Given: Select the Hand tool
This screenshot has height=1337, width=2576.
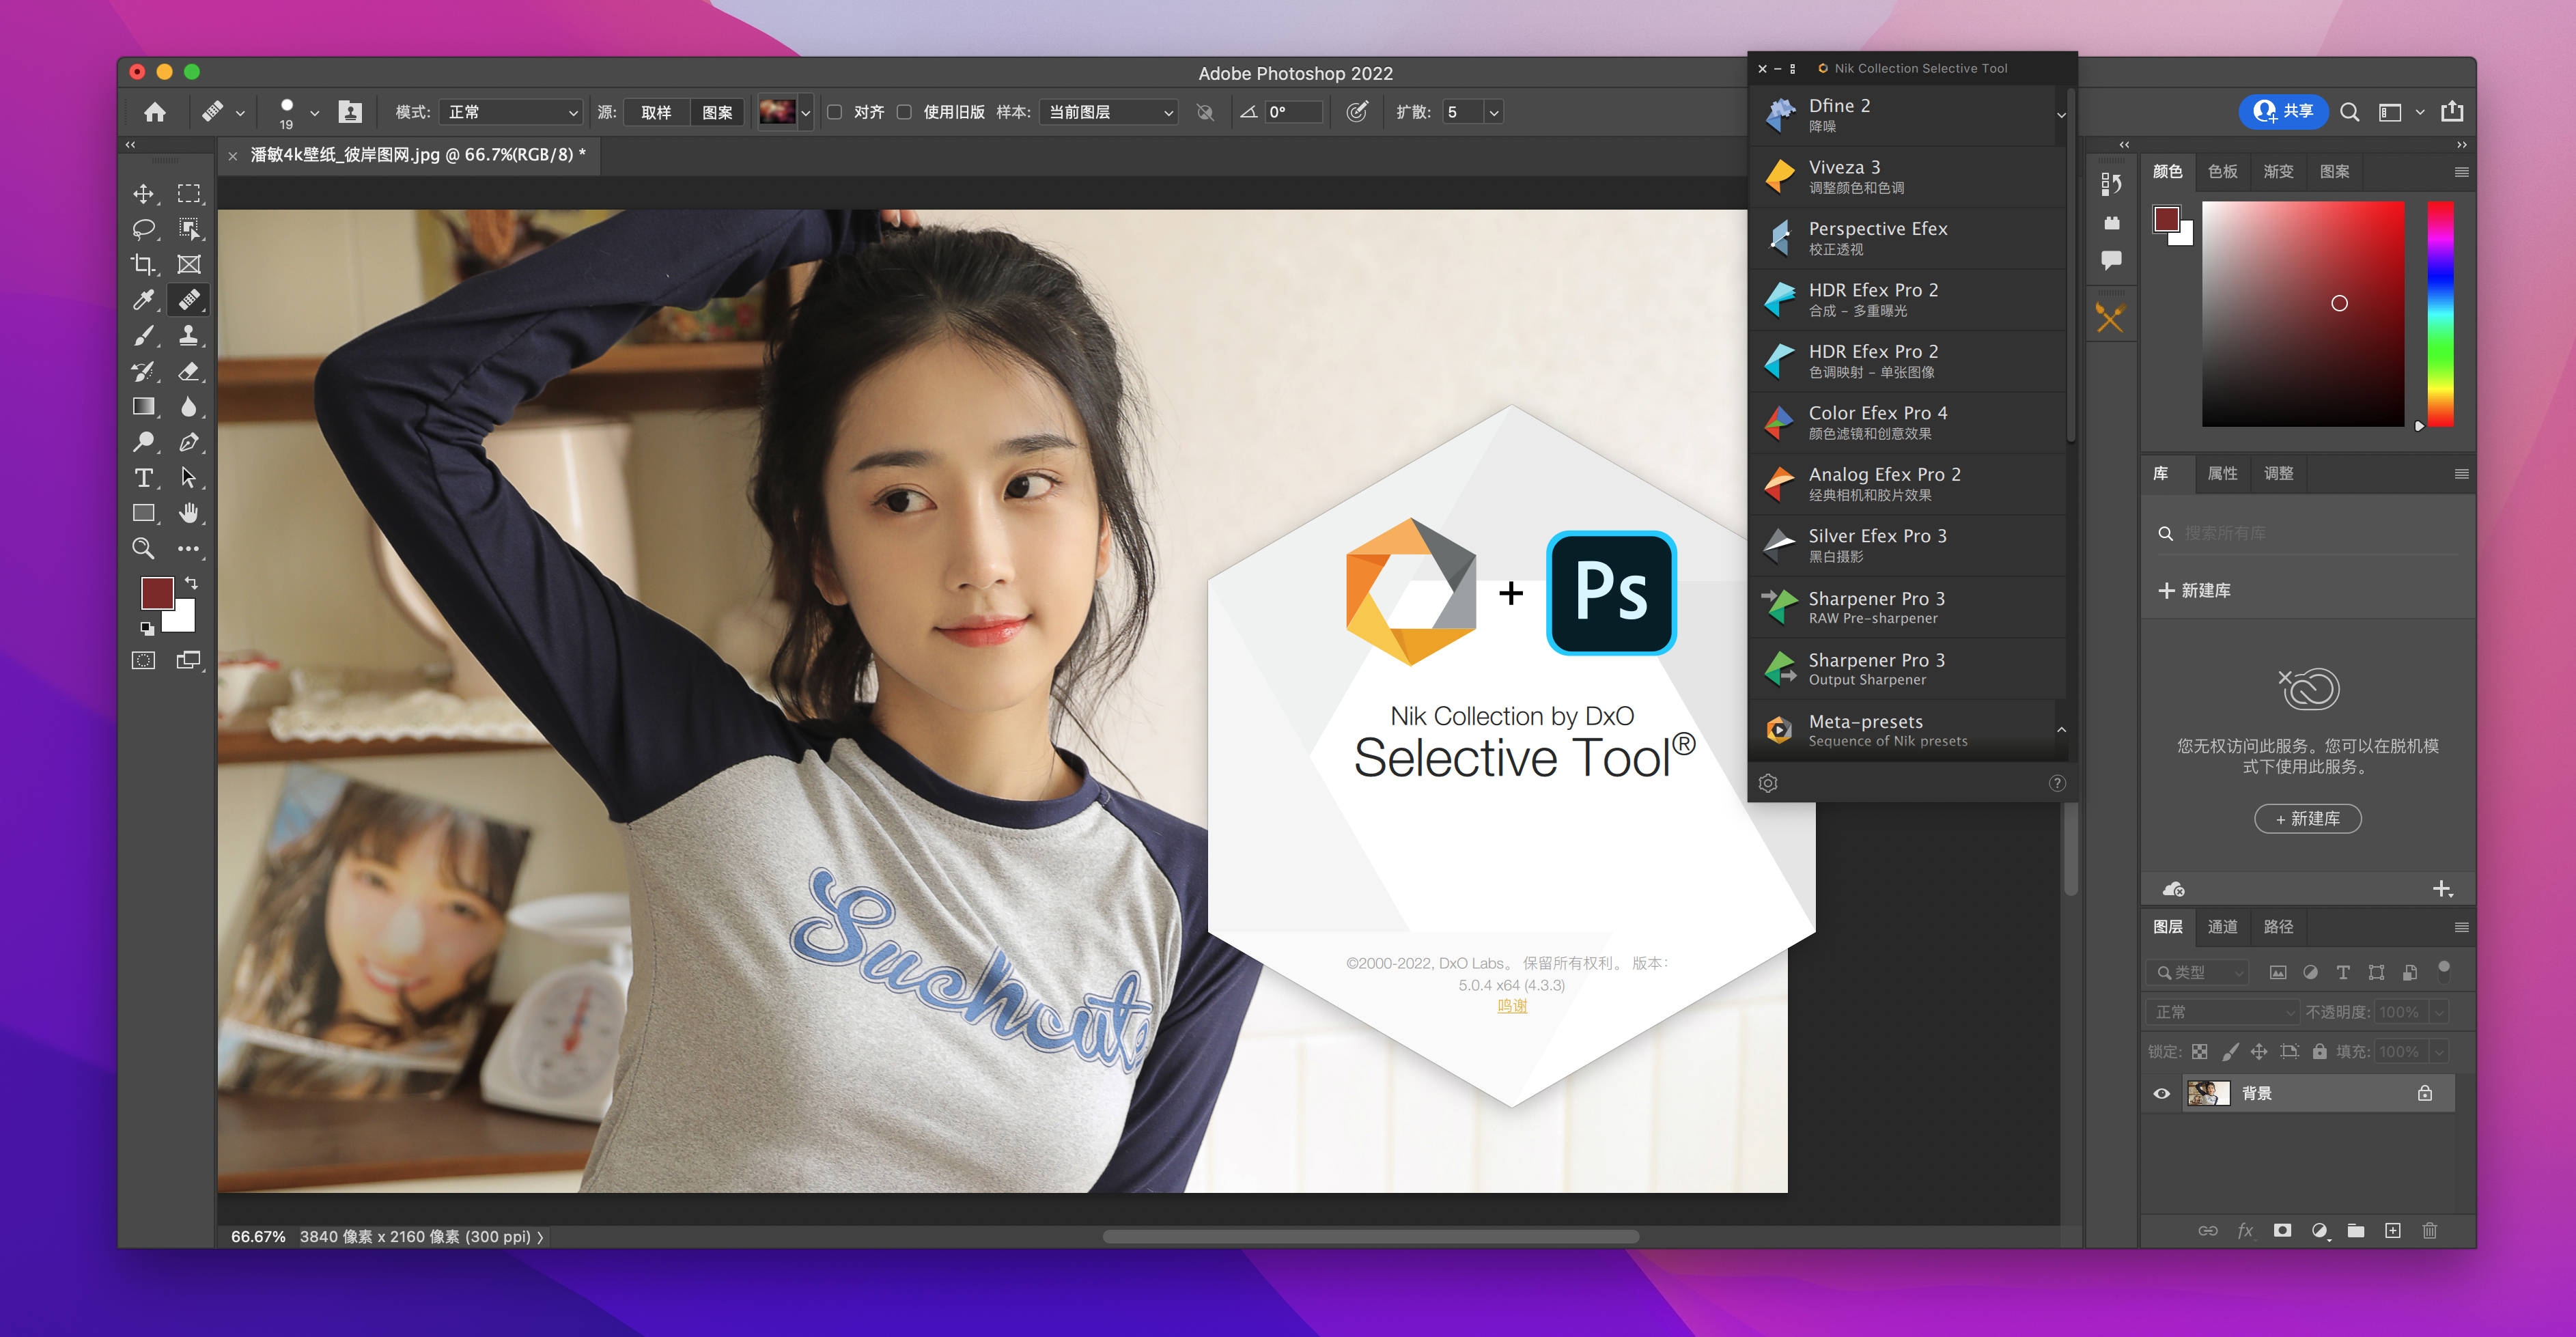Looking at the screenshot, I should point(188,514).
